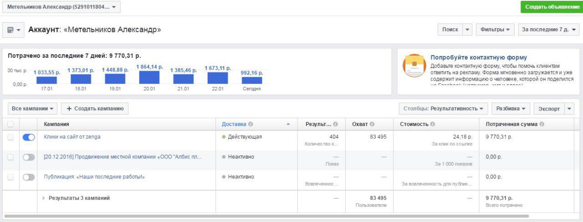
Task: Click the 20.01 bar in spending chart
Action: (149, 77)
